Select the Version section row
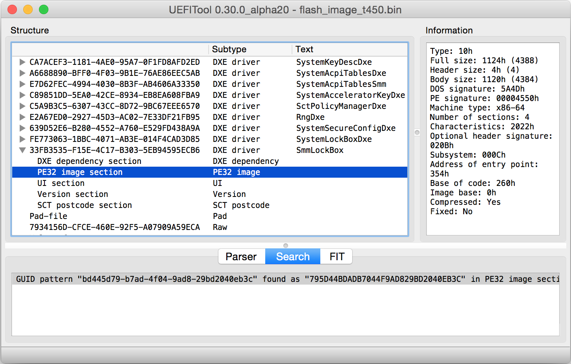 click(210, 194)
